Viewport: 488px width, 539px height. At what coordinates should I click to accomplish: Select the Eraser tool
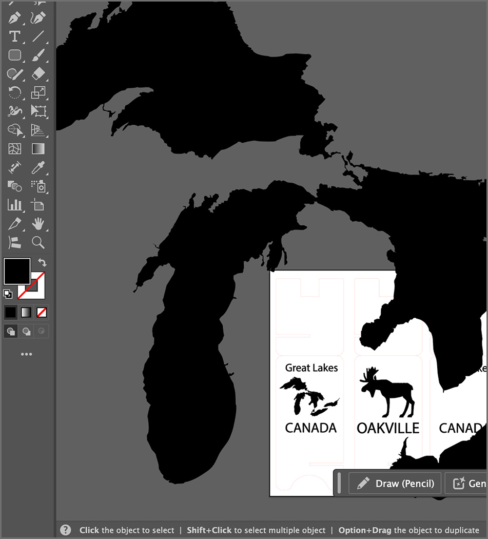[38, 73]
